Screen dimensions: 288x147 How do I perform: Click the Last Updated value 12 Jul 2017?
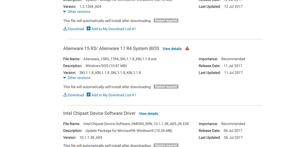(x=233, y=7)
